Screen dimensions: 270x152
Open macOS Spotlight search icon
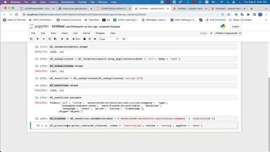tap(228, 2)
